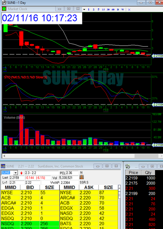Click the chart horizontal scrollbar thumb
Image resolution: width=163 pixels, height=229 pixels.
coord(146,156)
